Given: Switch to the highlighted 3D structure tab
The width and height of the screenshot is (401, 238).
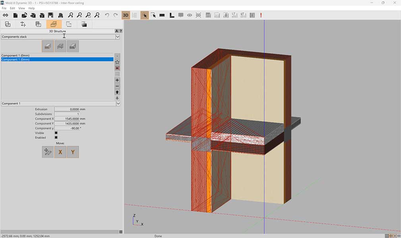Looking at the screenshot, I should (54, 24).
